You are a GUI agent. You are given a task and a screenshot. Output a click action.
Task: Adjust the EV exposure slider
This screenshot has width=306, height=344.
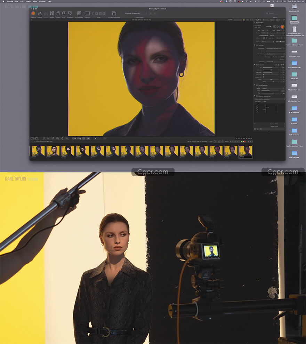click(271, 67)
